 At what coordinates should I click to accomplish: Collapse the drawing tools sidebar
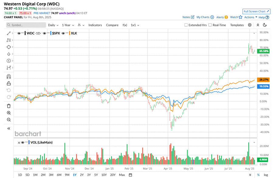(x=9, y=129)
